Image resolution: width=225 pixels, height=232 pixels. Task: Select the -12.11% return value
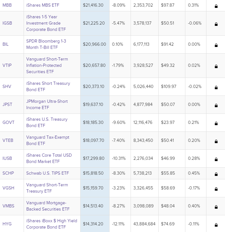click(118, 224)
